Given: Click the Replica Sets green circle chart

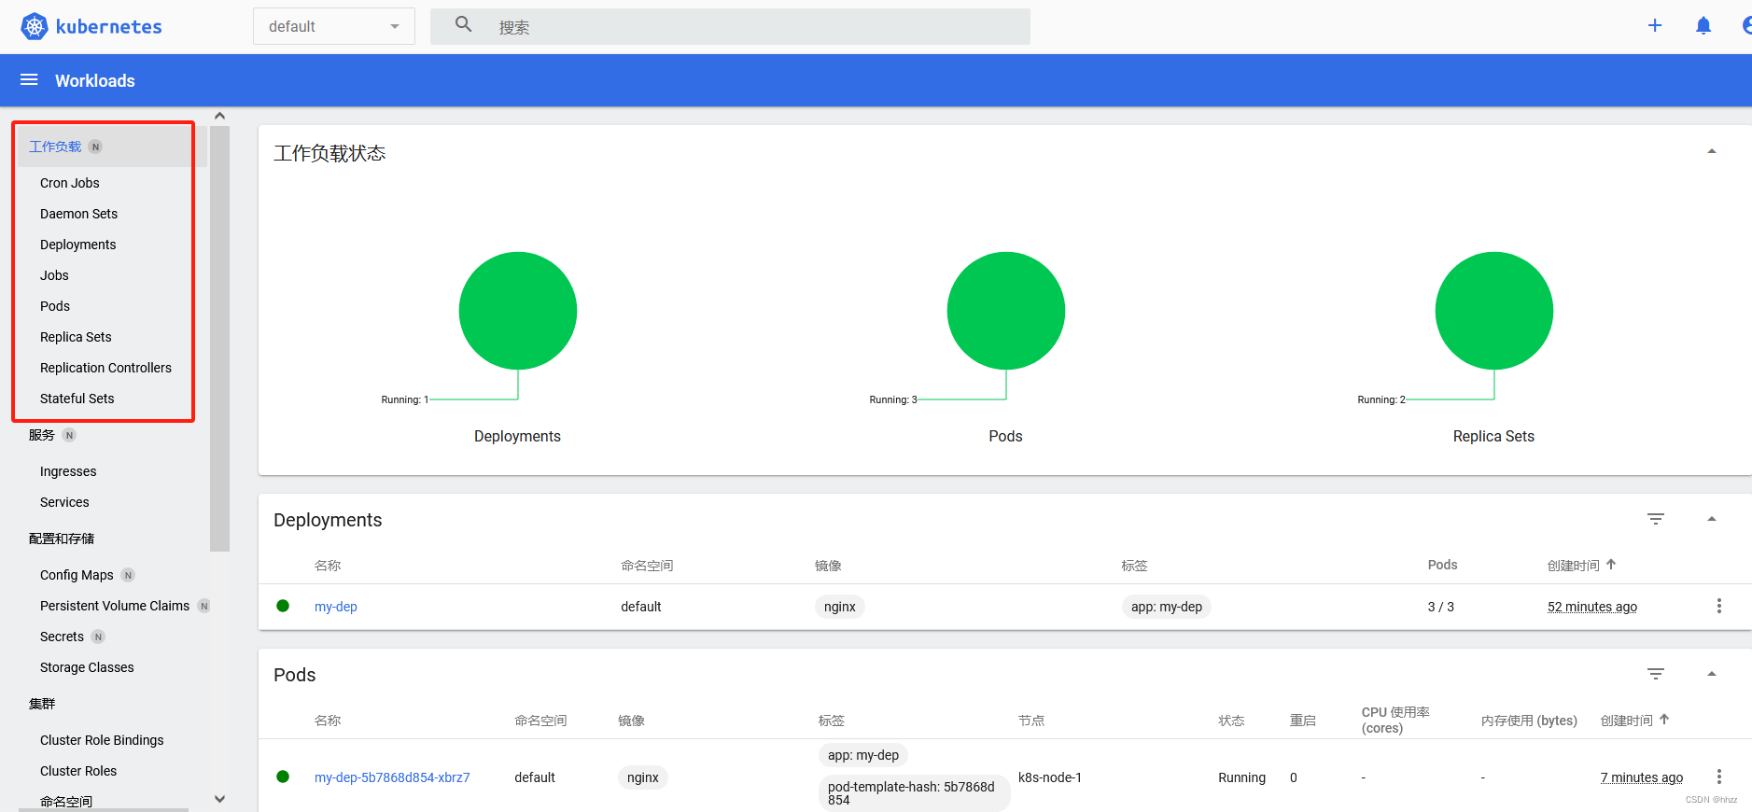Looking at the screenshot, I should pyautogui.click(x=1494, y=311).
